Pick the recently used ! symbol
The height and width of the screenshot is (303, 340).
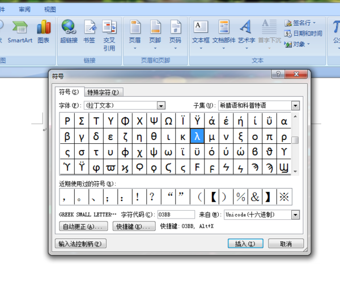coord(139,197)
